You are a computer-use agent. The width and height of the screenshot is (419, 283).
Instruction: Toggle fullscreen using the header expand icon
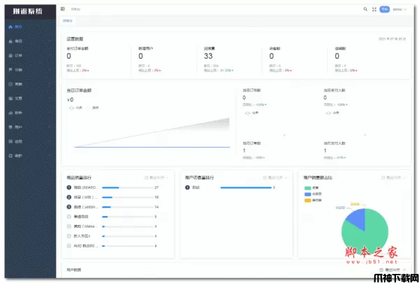click(x=374, y=9)
